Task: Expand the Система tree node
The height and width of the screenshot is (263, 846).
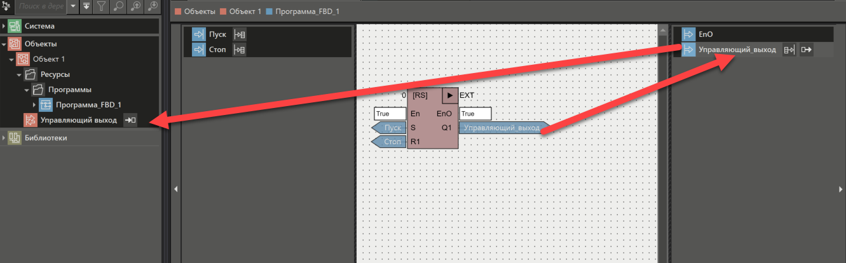Action: 4,27
